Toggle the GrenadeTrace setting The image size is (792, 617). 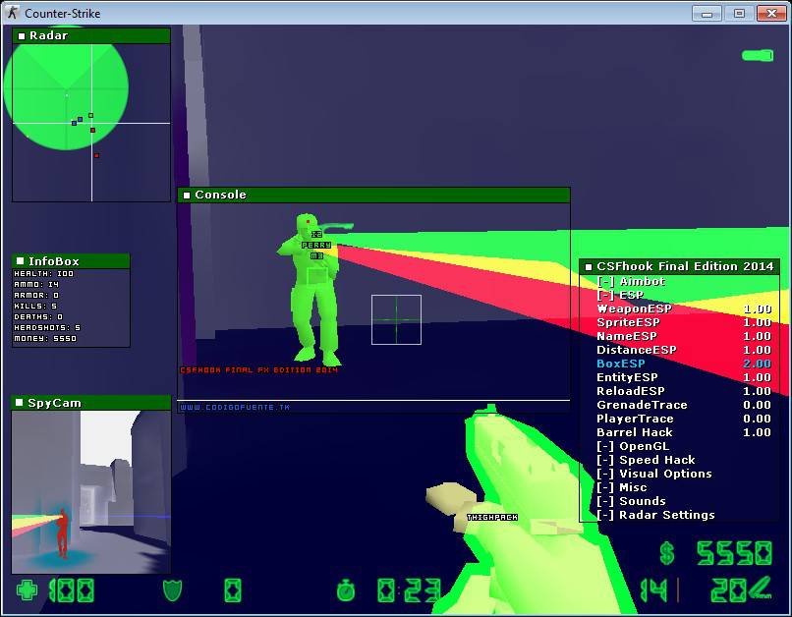[642, 405]
